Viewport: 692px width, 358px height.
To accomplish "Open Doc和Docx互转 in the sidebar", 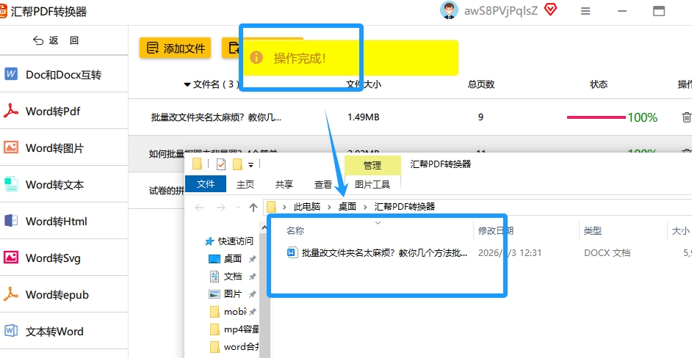I will 64,74.
